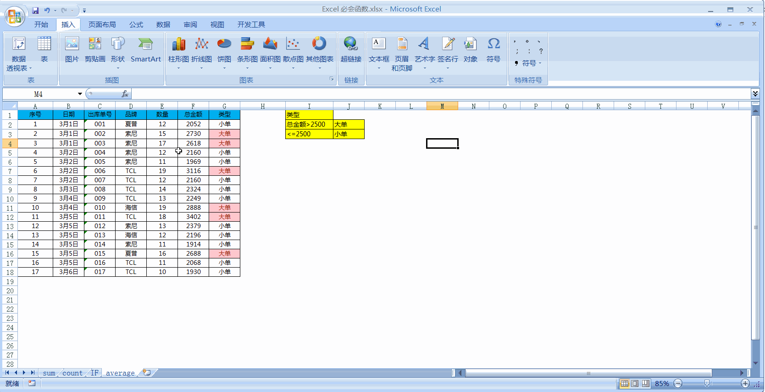Select the cell showing 3402
This screenshot has height=392, width=765.
pyautogui.click(x=194, y=217)
